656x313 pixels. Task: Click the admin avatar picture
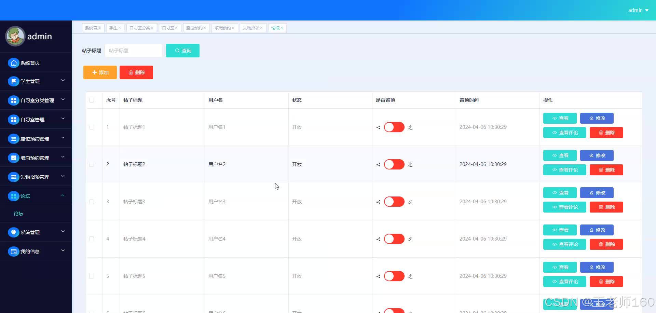15,36
